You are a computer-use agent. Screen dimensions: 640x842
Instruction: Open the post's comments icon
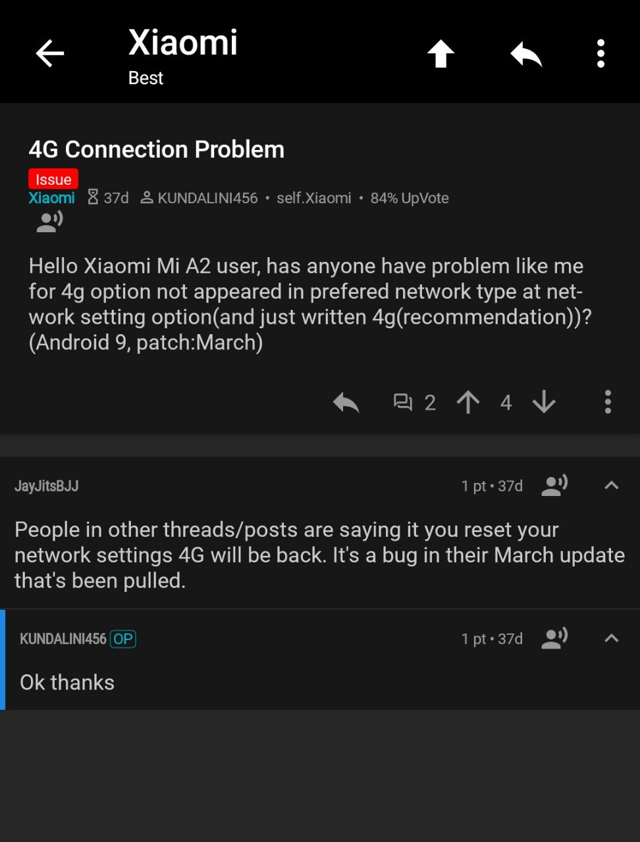pos(402,402)
